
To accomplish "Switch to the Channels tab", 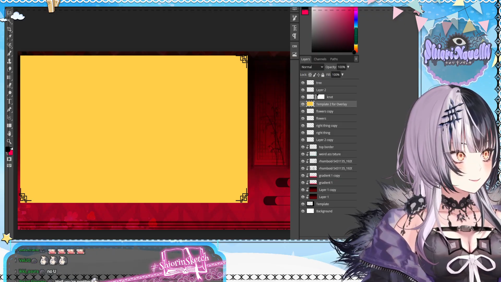I will pyautogui.click(x=320, y=59).
